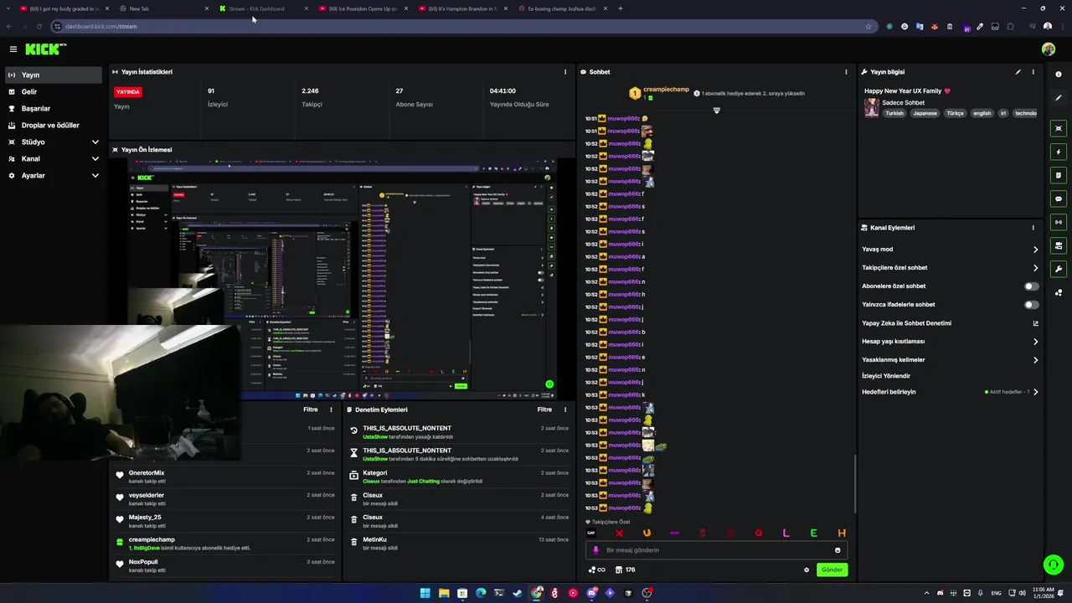Toggle Abonelere özel sohbet switch

pyautogui.click(x=1031, y=286)
